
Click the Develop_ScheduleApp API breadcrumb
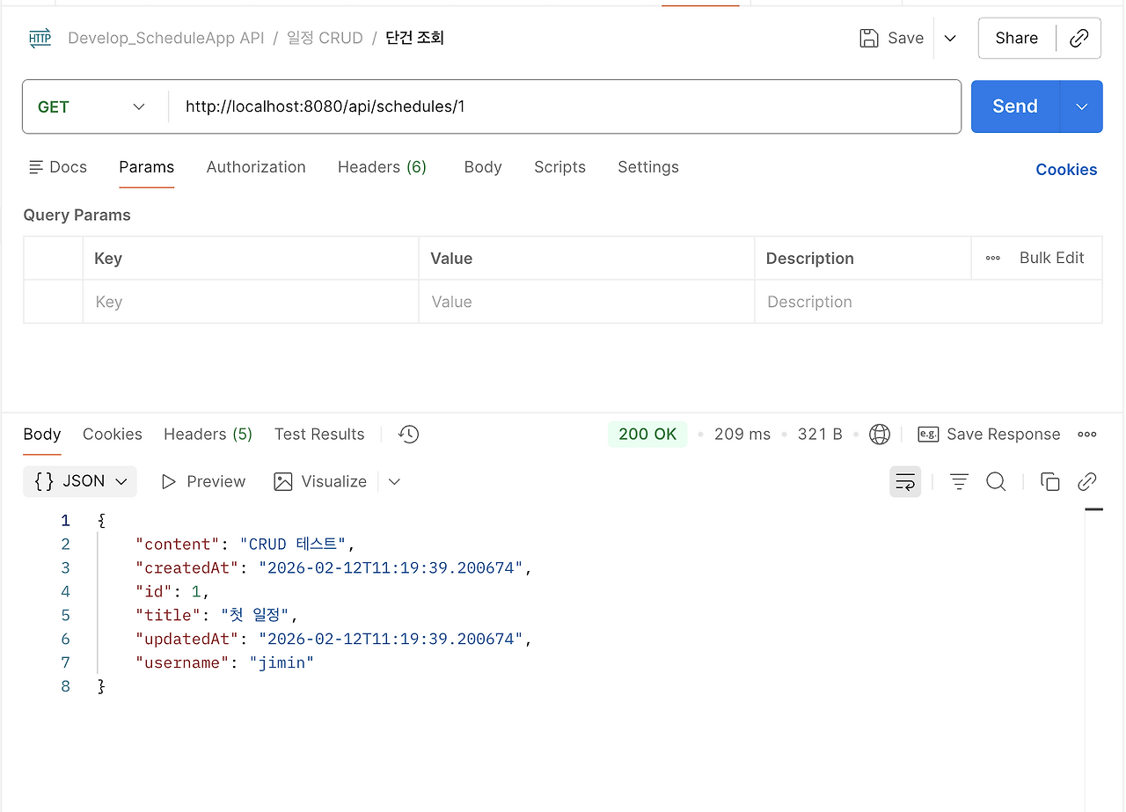[165, 38]
